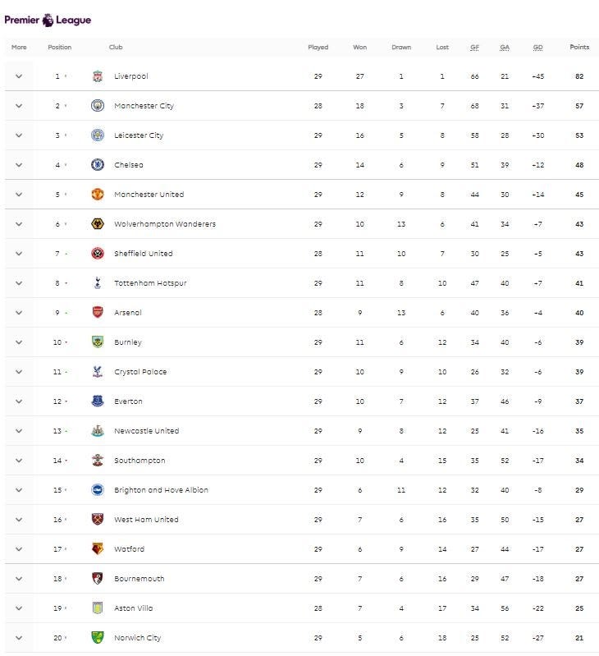Expand the Liverpool row details chevron
This screenshot has width=599, height=656.
click(19, 76)
